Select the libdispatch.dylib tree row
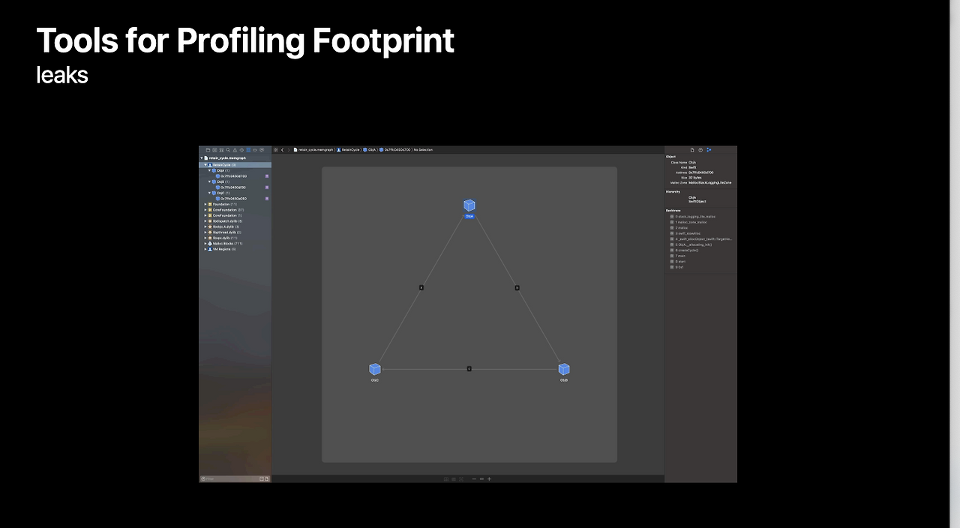The height and width of the screenshot is (528, 960). [x=235, y=221]
